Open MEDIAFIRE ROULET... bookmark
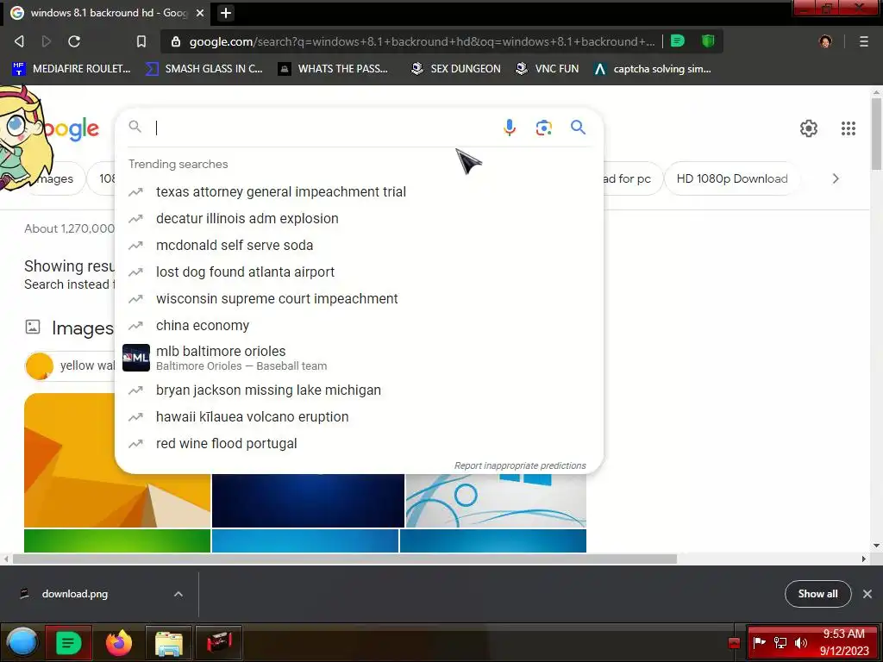Viewport: 883px width, 662px height. coord(71,69)
